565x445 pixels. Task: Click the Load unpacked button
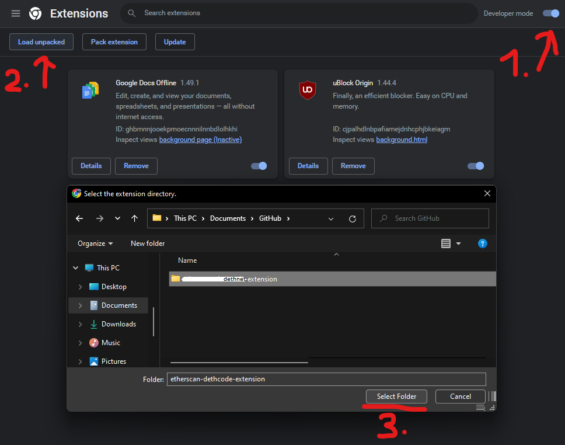41,41
